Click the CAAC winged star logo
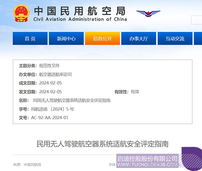This screenshot has height=171, width=202. click(x=148, y=13)
